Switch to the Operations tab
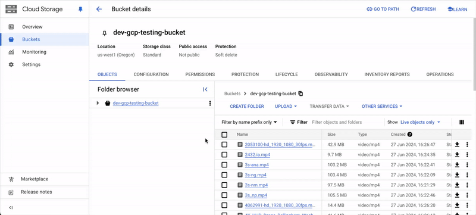Viewport: 476px width, 215px height. 440,74
